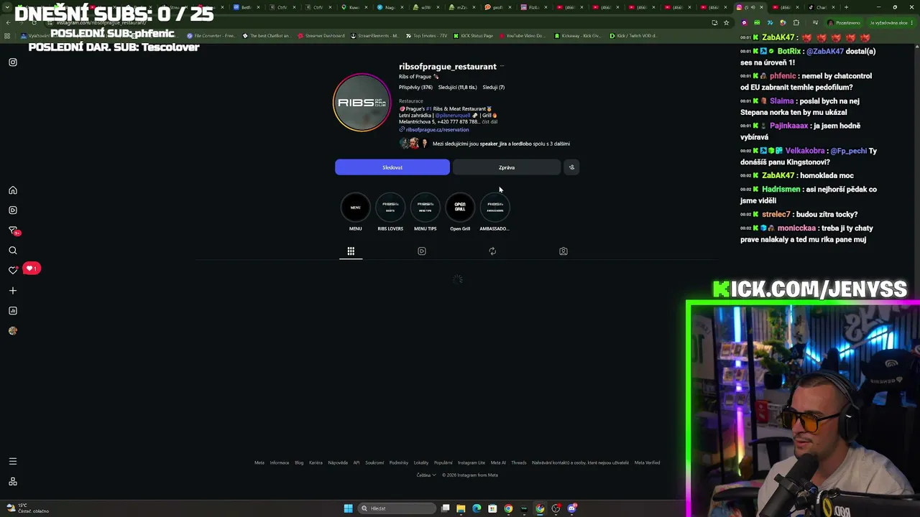Viewport: 920px width, 517px height.
Task: Open the More hamburger menu in sidebar
Action: click(13, 462)
